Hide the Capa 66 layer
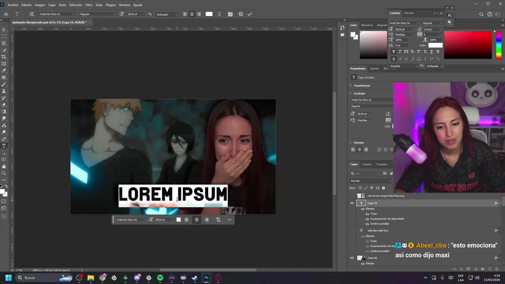Viewport: 505px width, 284px height. [352, 258]
